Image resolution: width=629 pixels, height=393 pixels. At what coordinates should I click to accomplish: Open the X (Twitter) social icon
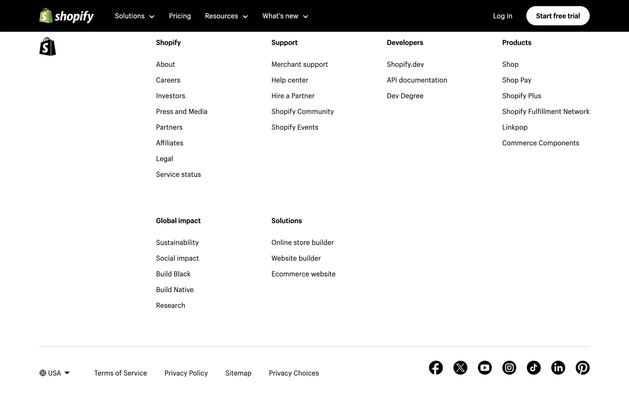pyautogui.click(x=460, y=368)
